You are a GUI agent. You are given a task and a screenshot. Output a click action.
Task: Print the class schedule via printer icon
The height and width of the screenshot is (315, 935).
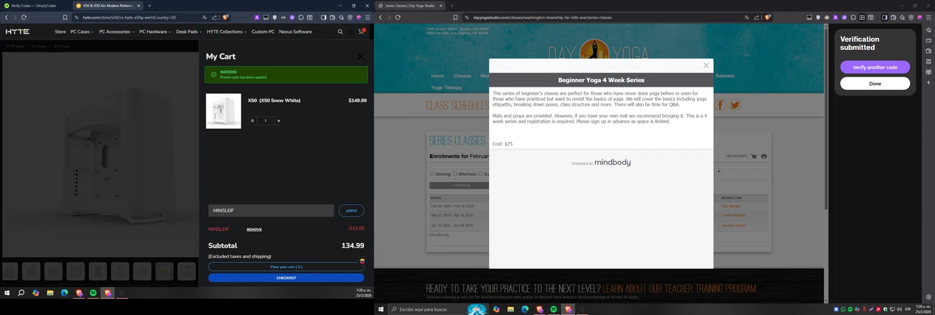pos(764,156)
